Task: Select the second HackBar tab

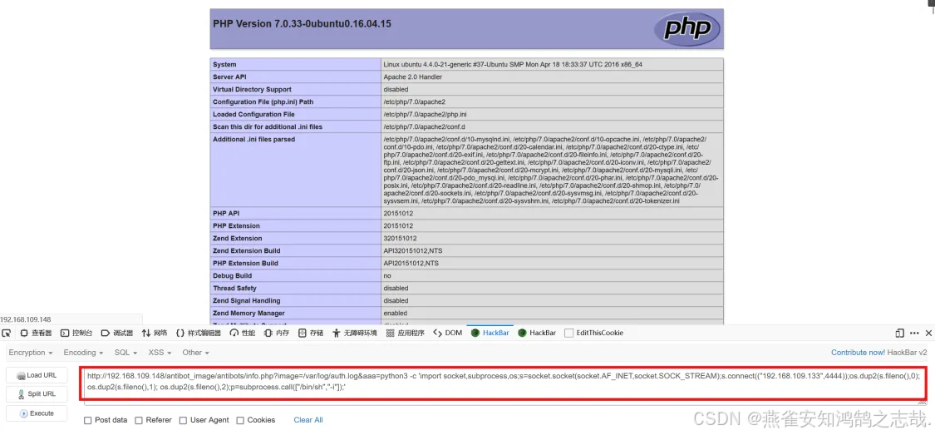Action: [x=537, y=333]
